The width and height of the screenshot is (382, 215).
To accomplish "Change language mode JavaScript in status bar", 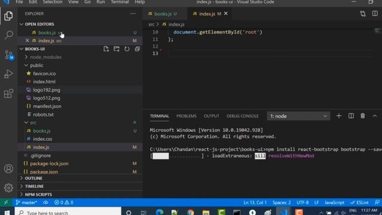I will [x=334, y=202].
